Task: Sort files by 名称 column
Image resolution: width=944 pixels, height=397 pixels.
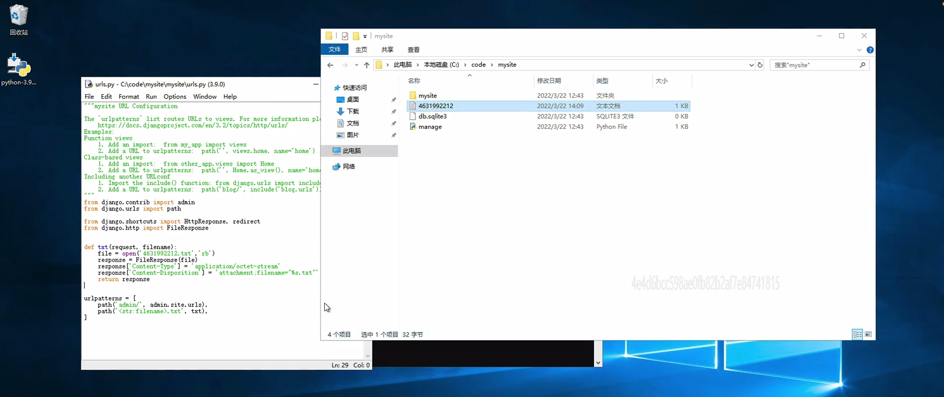Action: coord(414,81)
